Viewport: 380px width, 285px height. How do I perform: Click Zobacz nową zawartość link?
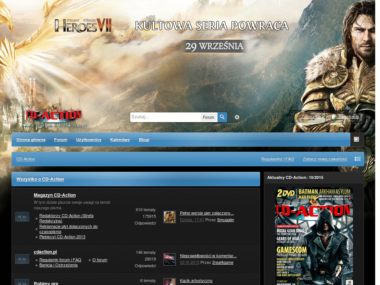325,159
